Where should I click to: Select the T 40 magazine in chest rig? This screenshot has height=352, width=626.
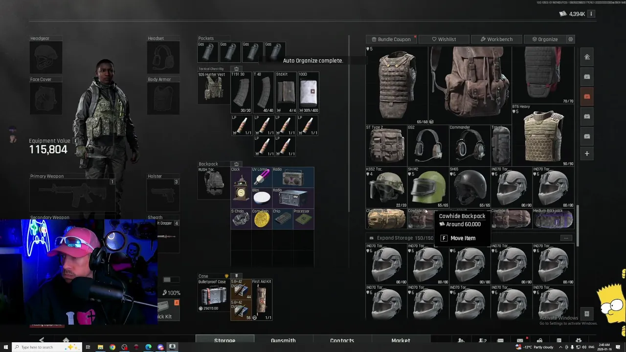[263, 92]
